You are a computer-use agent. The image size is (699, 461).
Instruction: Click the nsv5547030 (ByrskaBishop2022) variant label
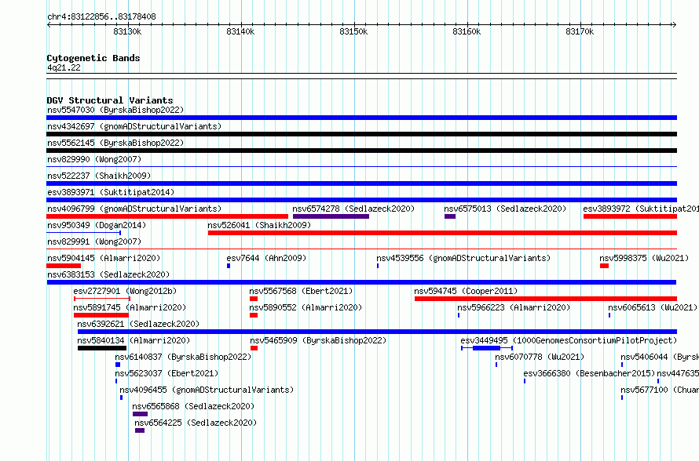tap(115, 110)
